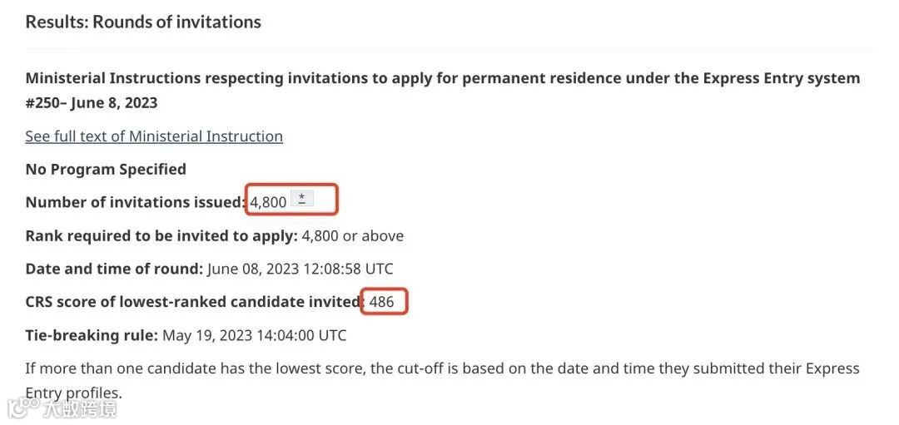Click the 大数跨境 watermark text

coord(79,409)
